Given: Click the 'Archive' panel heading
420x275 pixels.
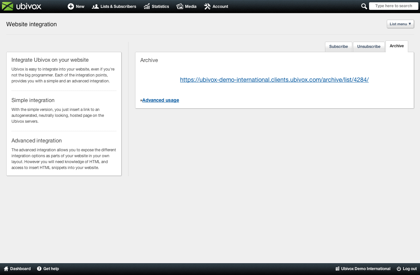Looking at the screenshot, I should [x=149, y=60].
